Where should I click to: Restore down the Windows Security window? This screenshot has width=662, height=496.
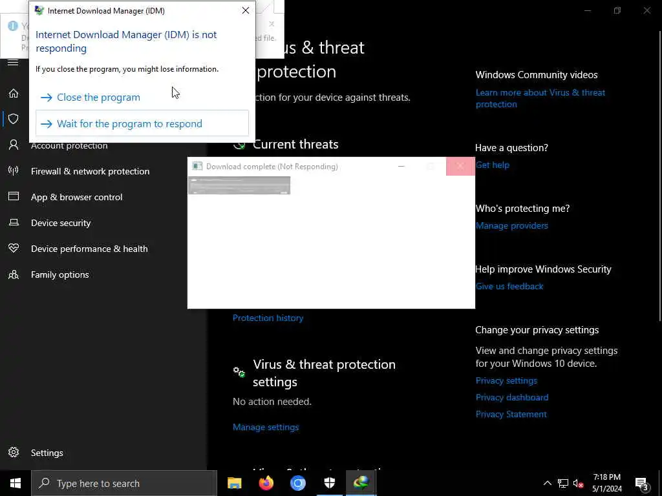617,10
